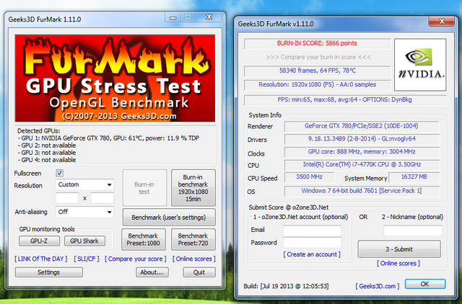Click the 3 - Submit score button
462x304 pixels.
point(399,249)
